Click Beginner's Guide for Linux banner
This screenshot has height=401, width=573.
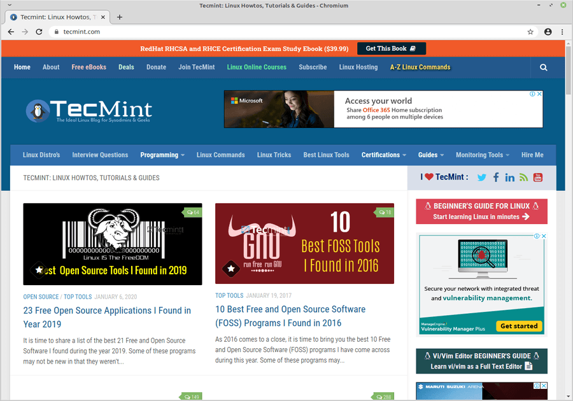pos(482,211)
